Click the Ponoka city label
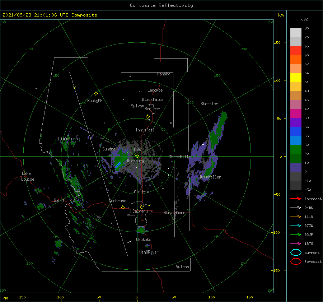 tap(164, 74)
